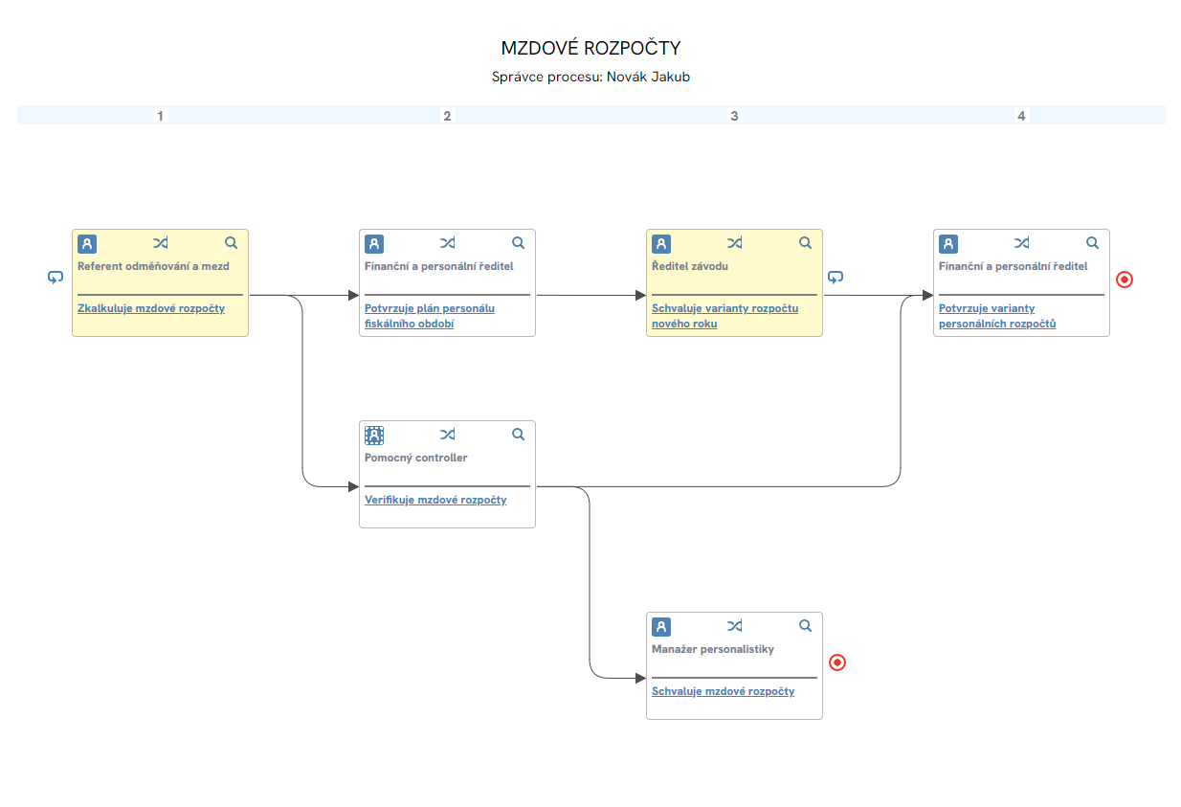Screen dimensions: 1181x807
Task: Select column header number 3
Action: 734,116
